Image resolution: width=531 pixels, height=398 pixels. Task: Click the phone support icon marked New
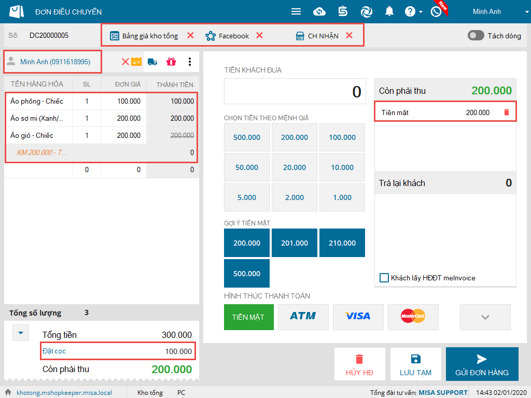coord(436,11)
